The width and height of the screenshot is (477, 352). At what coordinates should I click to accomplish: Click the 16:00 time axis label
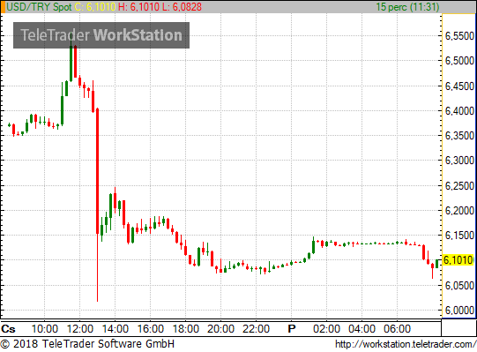click(151, 329)
